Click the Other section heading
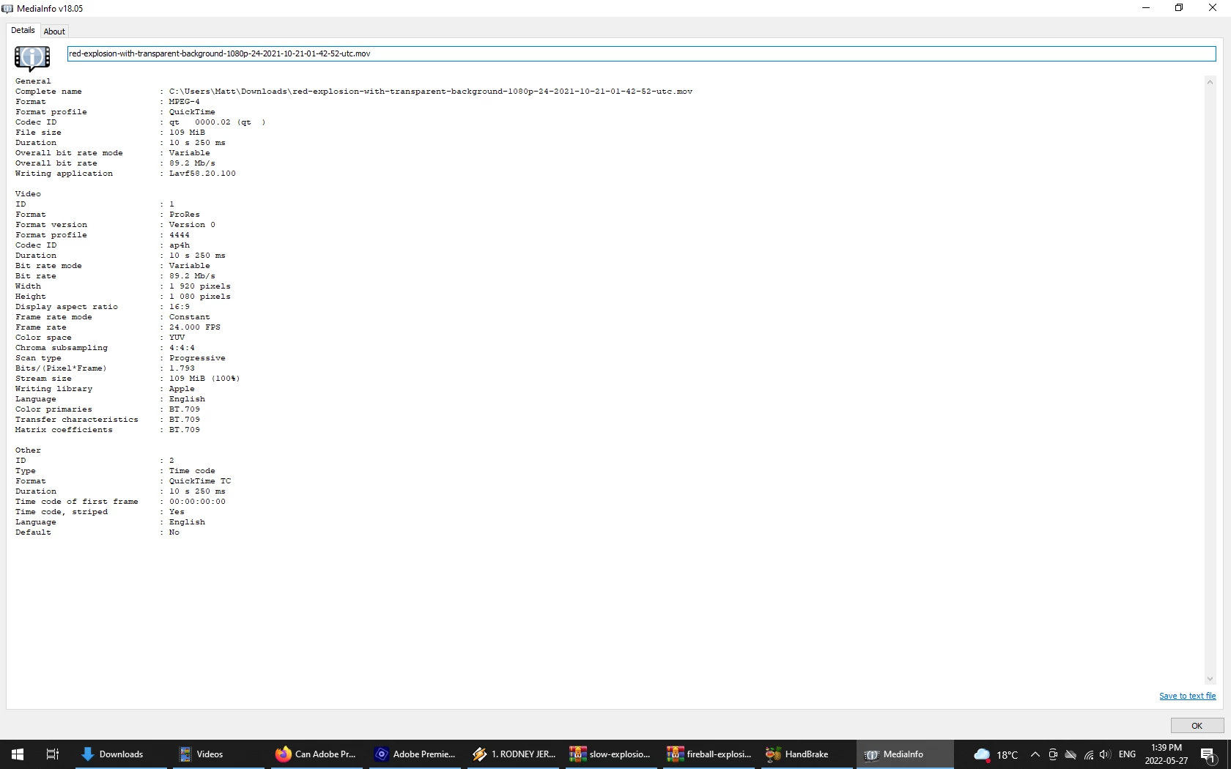Viewport: 1231px width, 769px height. (x=28, y=450)
